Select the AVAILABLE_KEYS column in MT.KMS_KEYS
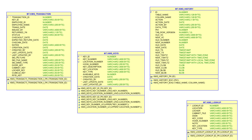252x140 pixels. click(x=111, y=74)
